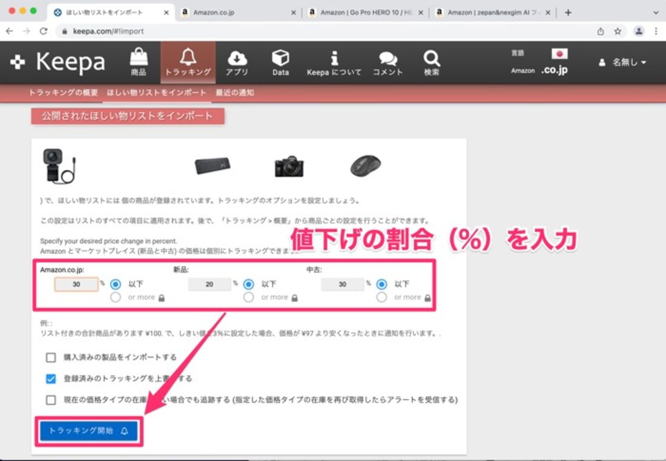The height and width of the screenshot is (461, 666).
Task: Select the ほしい物リストをインポート browser tab
Action: click(x=111, y=12)
